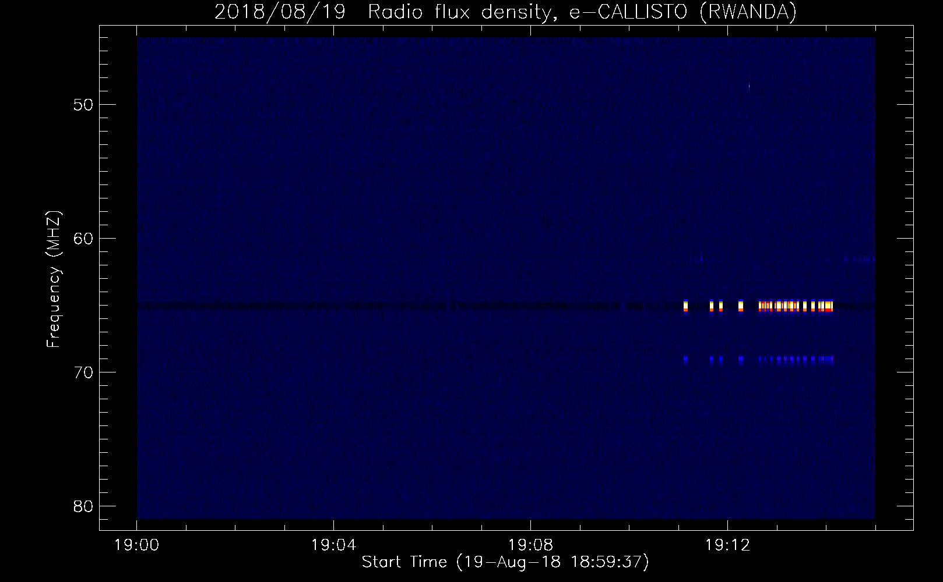
Task: Click the frequency tick label "80"
Action: pyautogui.click(x=83, y=506)
